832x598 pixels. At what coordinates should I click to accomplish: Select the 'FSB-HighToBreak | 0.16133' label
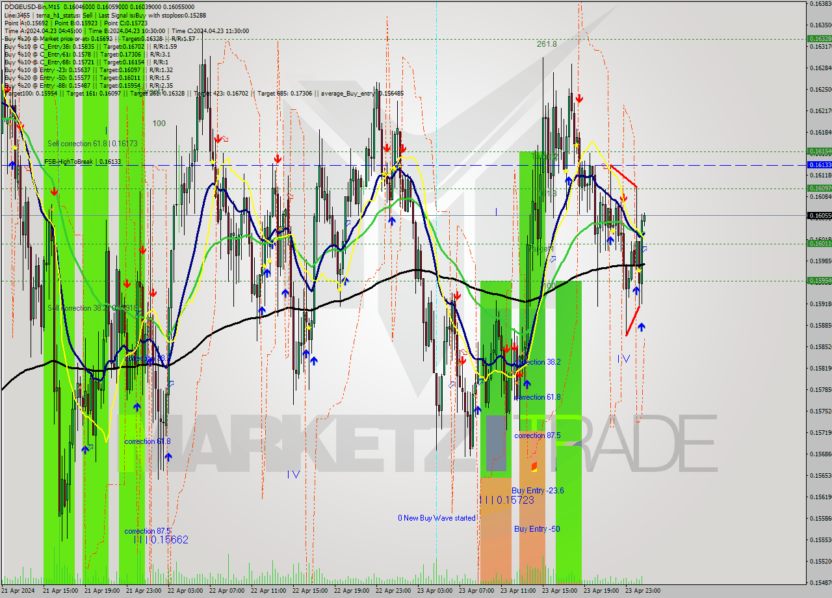click(83, 161)
